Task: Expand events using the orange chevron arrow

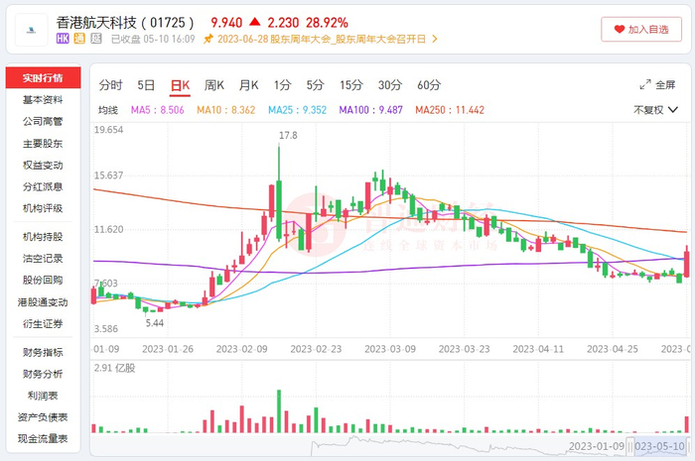Action: (435, 39)
